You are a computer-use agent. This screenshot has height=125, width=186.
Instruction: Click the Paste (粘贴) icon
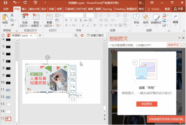5,17
